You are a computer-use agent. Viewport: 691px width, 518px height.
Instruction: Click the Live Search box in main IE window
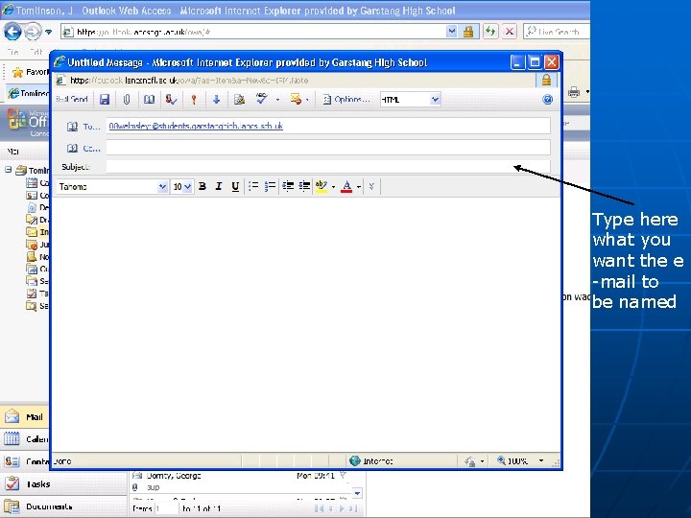point(558,32)
